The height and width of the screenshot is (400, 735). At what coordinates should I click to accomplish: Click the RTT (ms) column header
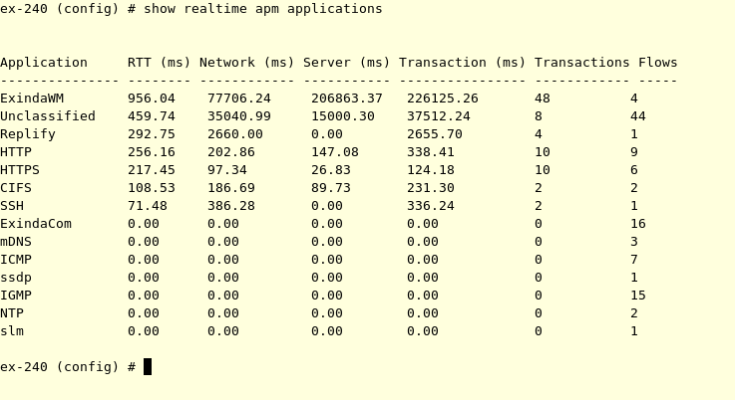[x=159, y=63]
